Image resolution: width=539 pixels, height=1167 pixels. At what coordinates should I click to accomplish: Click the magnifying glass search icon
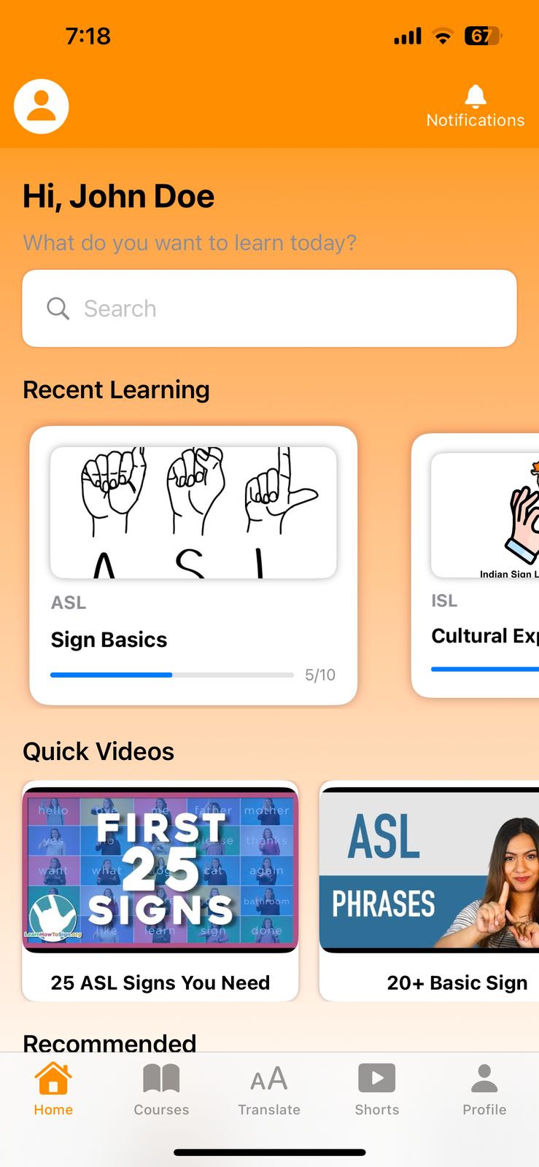(58, 309)
